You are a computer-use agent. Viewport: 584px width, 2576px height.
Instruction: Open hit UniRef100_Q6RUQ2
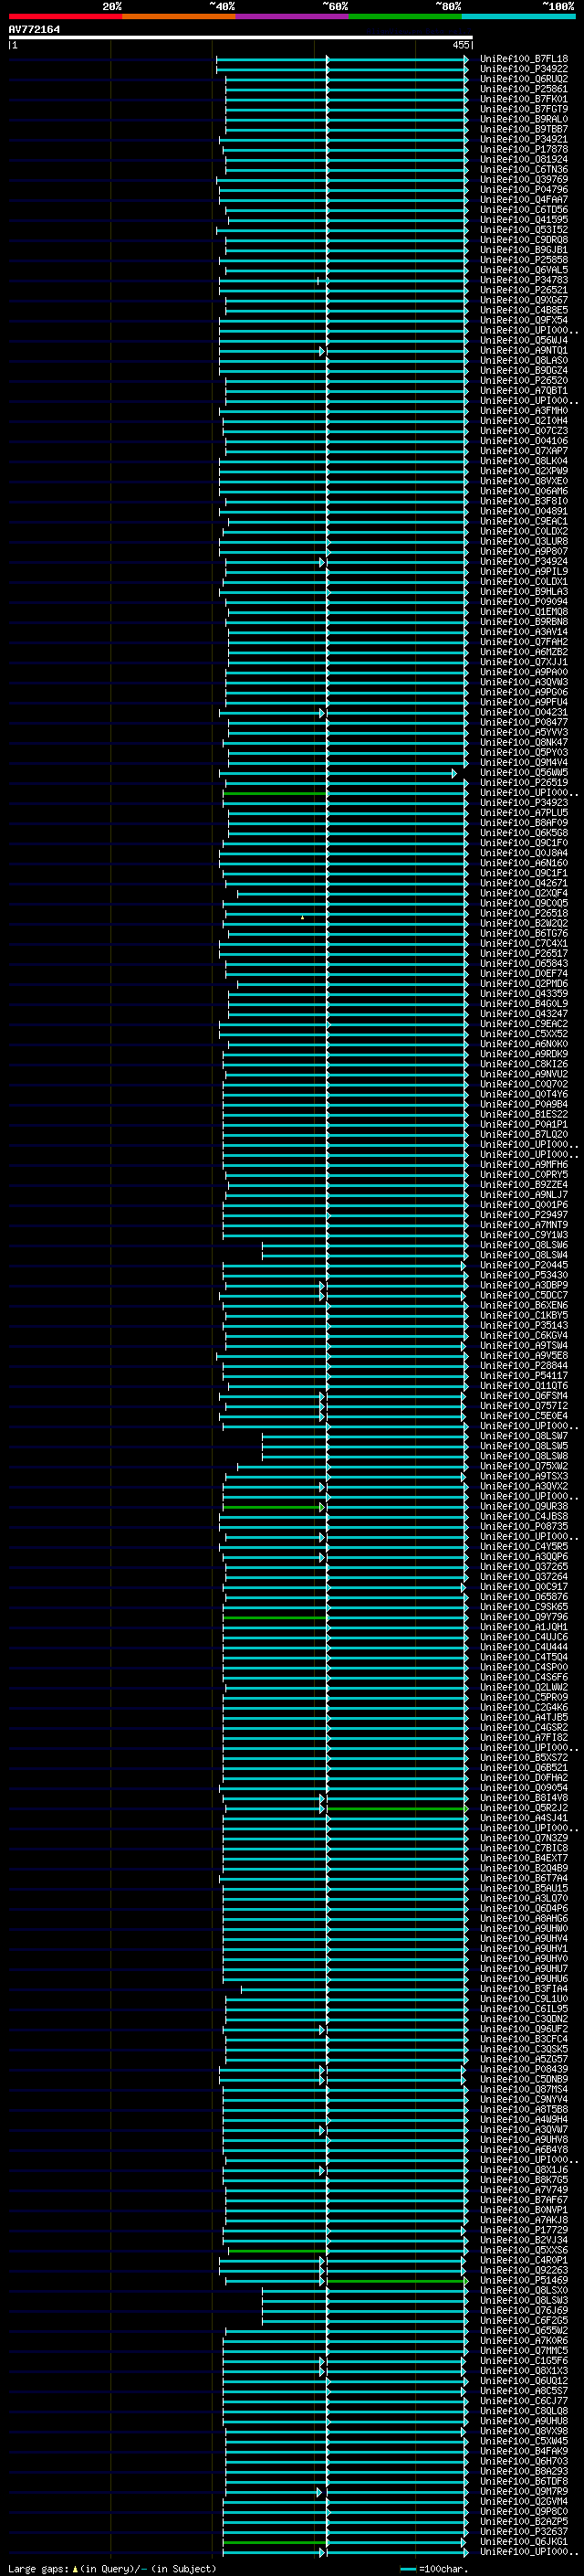pos(524,79)
